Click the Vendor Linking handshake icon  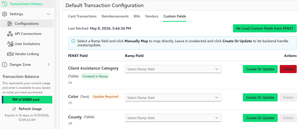coord(10,54)
